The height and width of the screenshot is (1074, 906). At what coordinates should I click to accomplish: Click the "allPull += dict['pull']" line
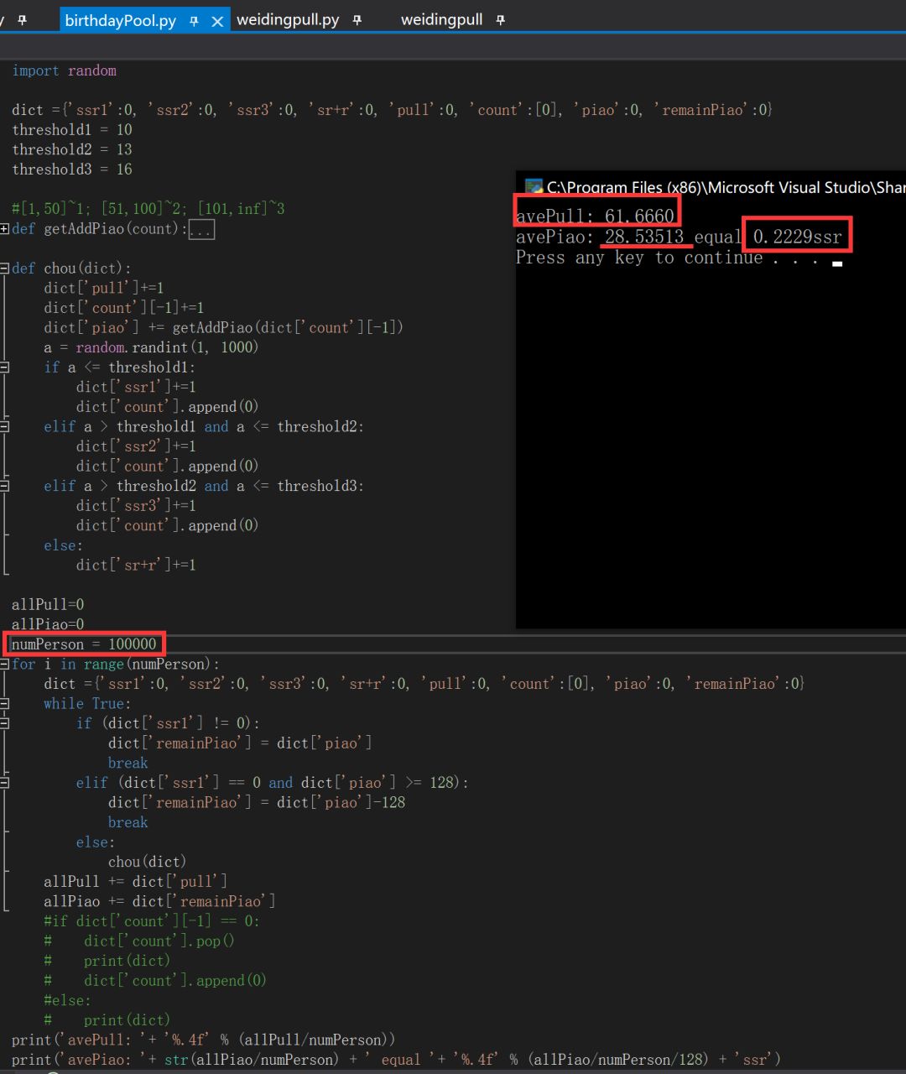[x=136, y=881]
